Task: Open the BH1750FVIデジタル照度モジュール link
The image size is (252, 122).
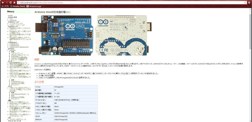Action: [20, 68]
